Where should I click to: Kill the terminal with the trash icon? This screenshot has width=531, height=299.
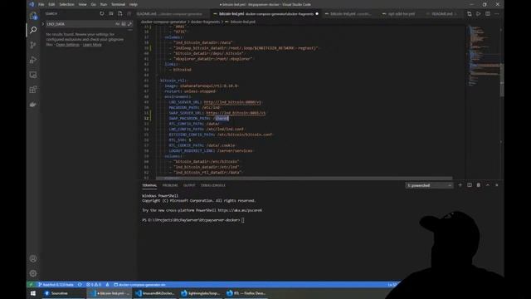(x=479, y=185)
